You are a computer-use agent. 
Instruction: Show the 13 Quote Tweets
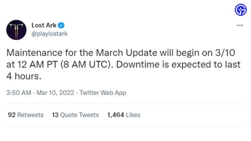(75, 115)
